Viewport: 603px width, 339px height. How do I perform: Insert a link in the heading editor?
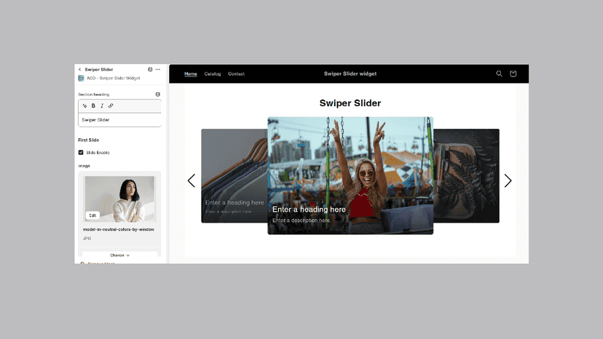coord(111,105)
